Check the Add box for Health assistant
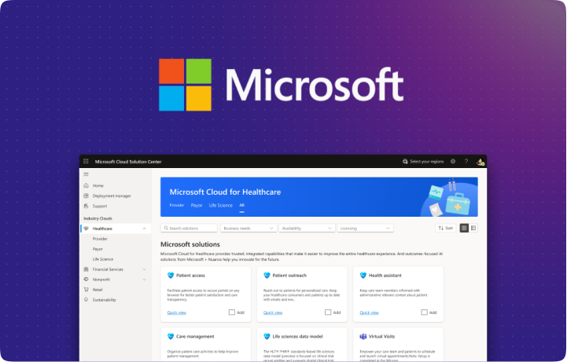Image resolution: width=567 pixels, height=362 pixels. click(x=424, y=313)
